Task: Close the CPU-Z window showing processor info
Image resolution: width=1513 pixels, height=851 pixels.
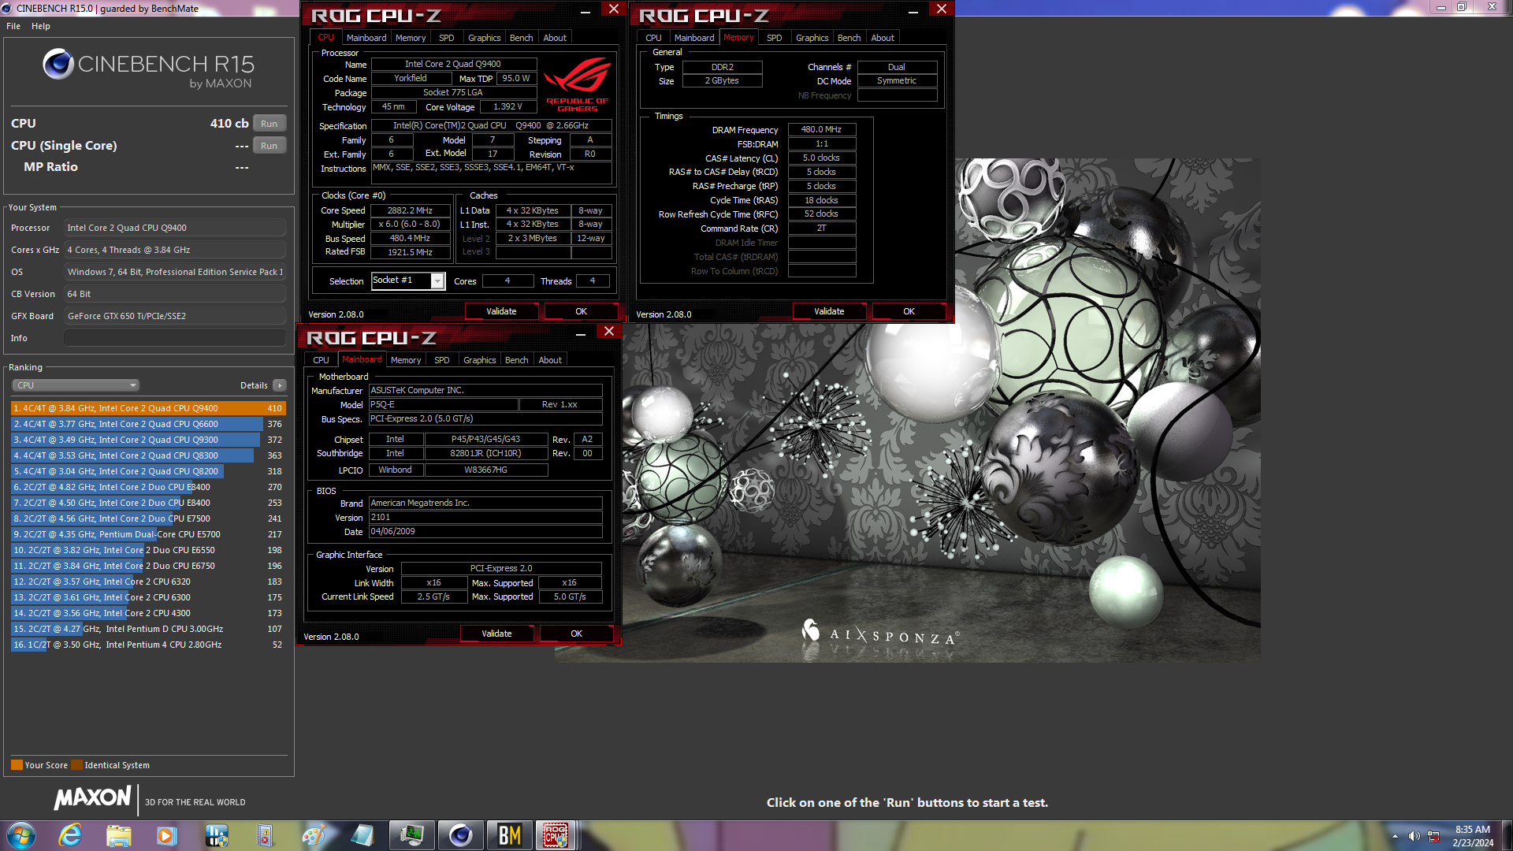Action: point(614,9)
